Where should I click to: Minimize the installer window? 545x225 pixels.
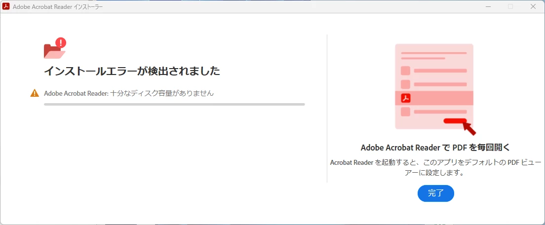(x=488, y=6)
